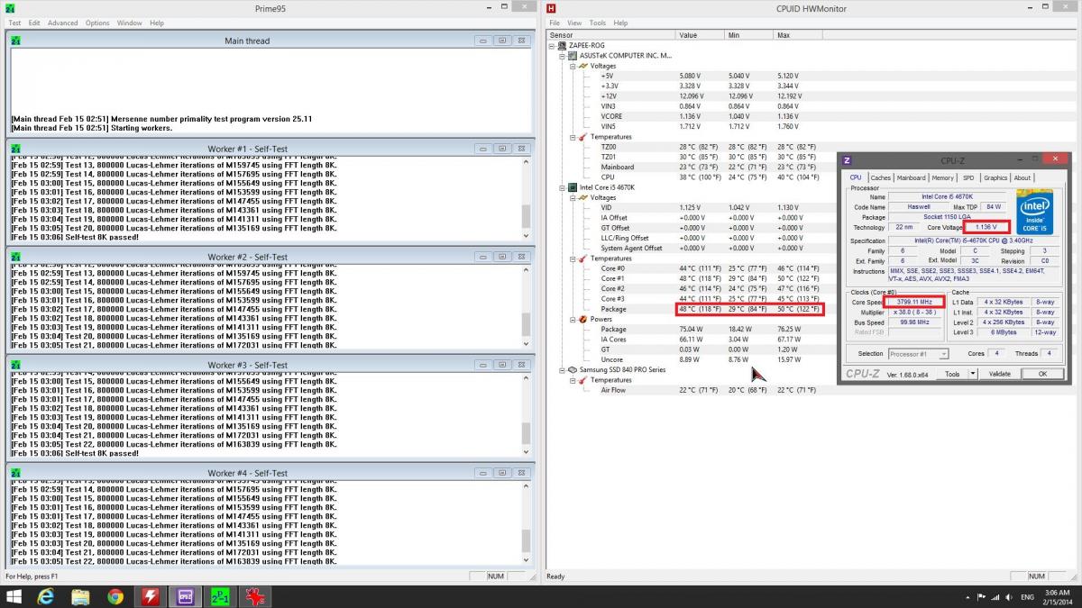The width and height of the screenshot is (1082, 608).
Task: Switch to Prime95 via its green taskbar icon
Action: pos(219,596)
